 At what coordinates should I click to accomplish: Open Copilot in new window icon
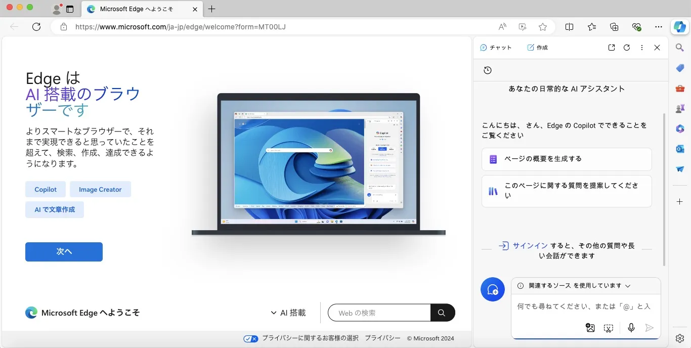[x=612, y=48]
